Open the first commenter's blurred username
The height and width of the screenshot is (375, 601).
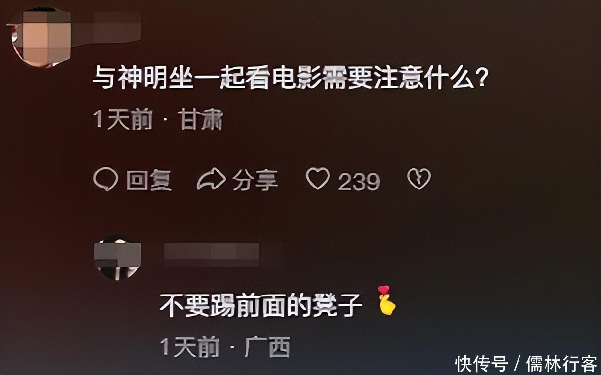pos(117,27)
